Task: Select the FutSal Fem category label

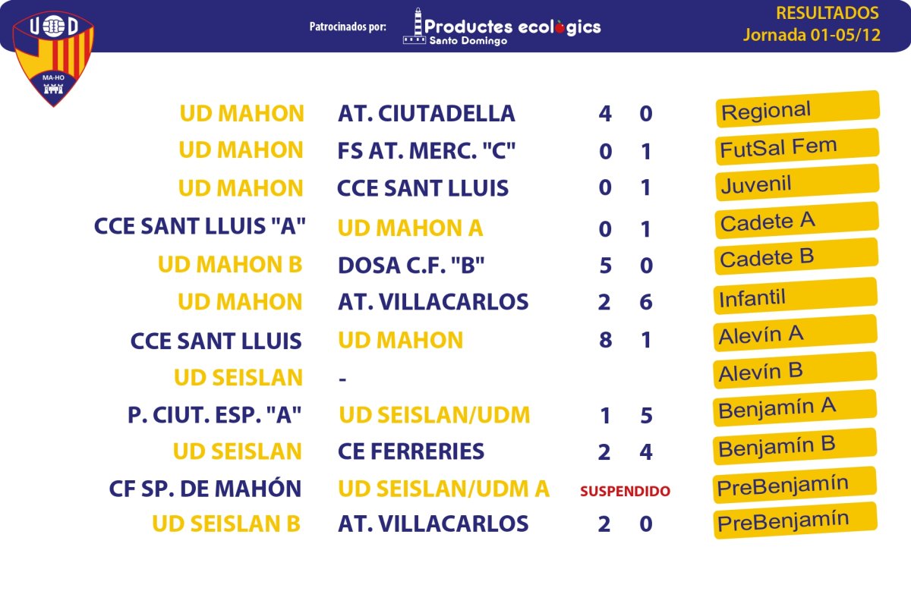Action: tap(797, 146)
